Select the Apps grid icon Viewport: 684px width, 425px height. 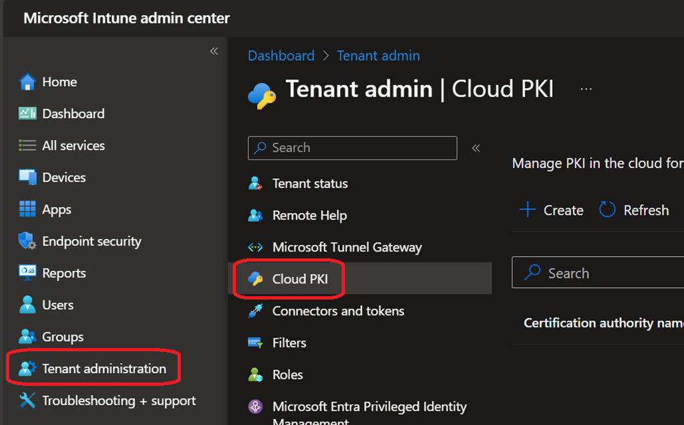point(27,209)
